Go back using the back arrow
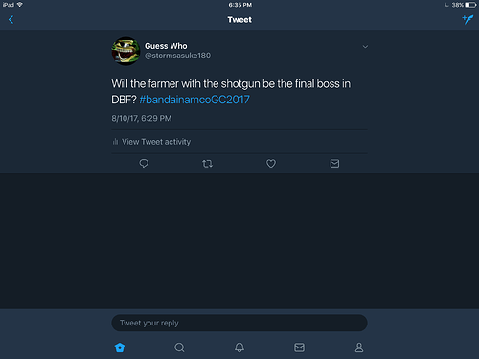The image size is (479, 359). coord(11,20)
